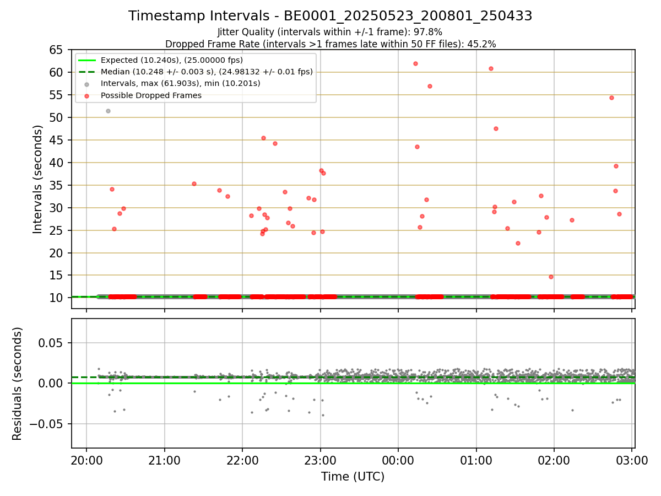Click the 'Intervals (seconds)' y-axis label
661x496 pixels.
[38, 179]
